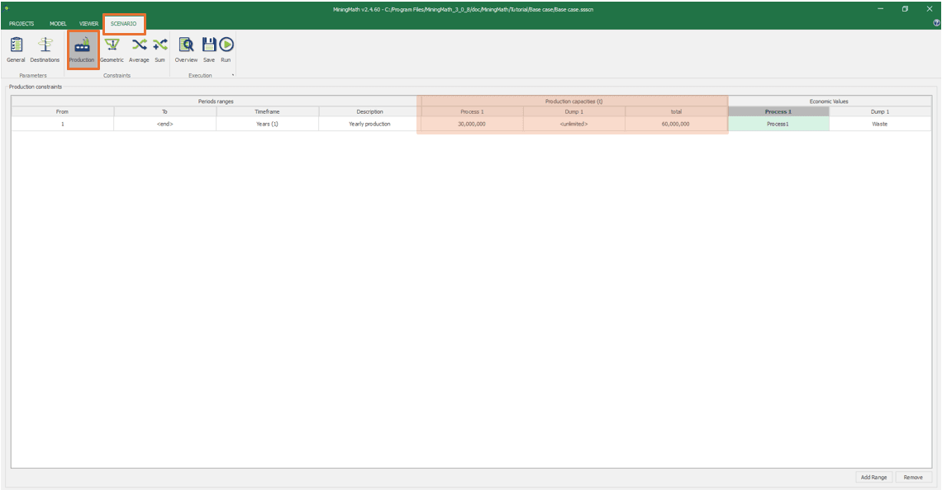Save the scenario with disk icon
942x490 pixels.
[209, 49]
